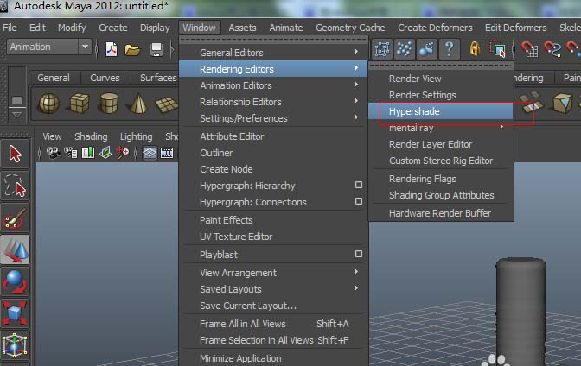The height and width of the screenshot is (366, 581).
Task: Select Hypershade from Rendering Editors
Action: 441,111
